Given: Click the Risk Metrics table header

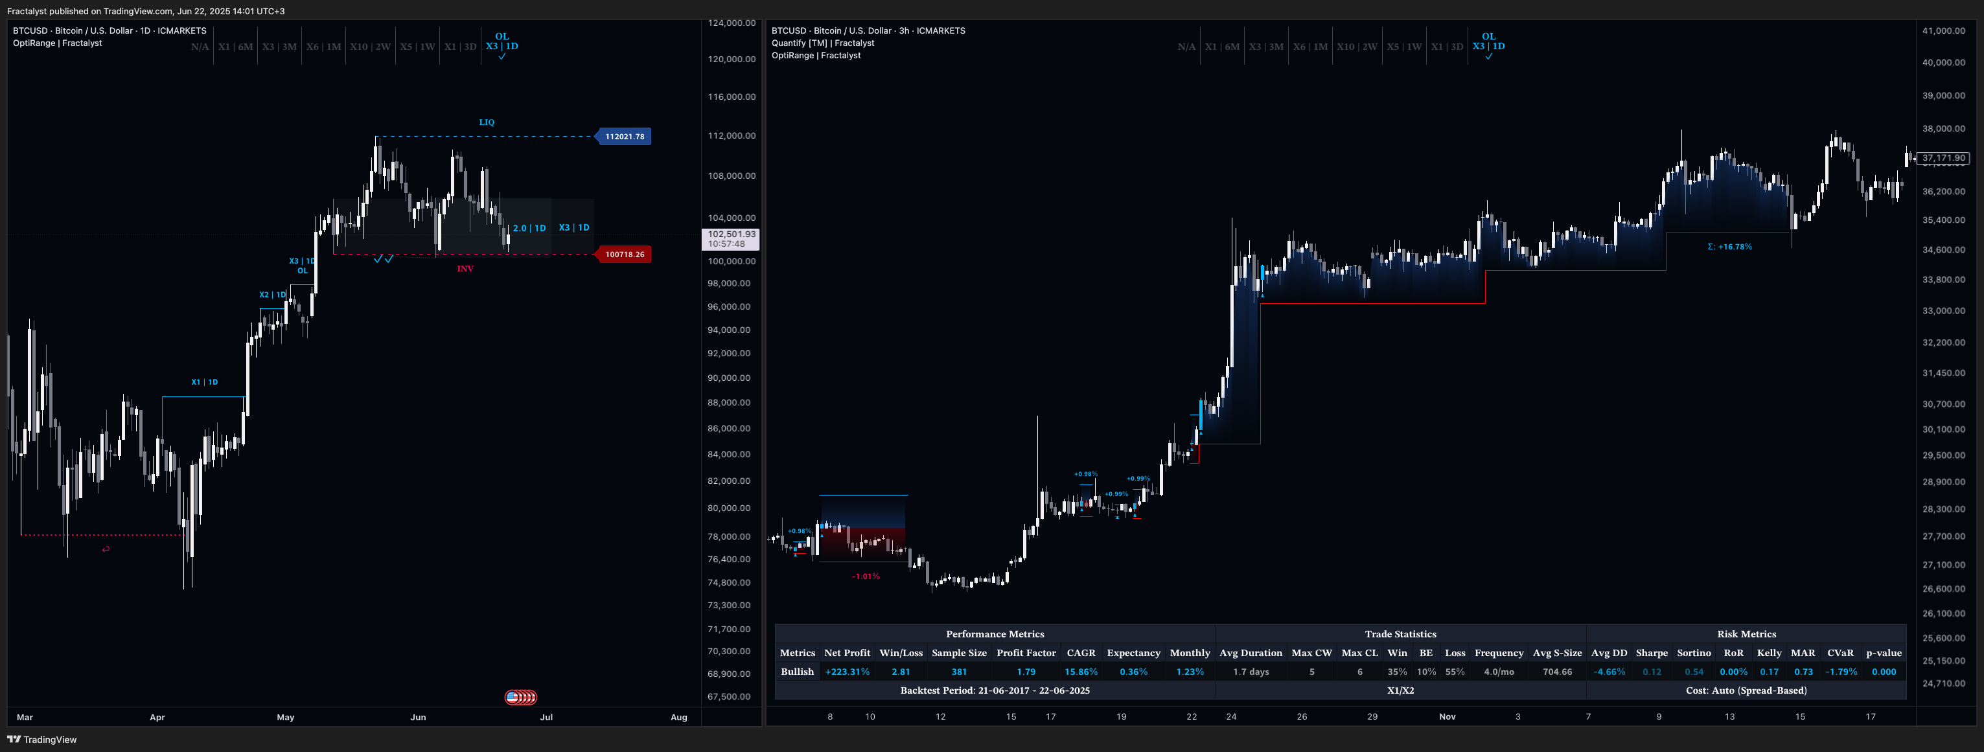Looking at the screenshot, I should (1747, 634).
